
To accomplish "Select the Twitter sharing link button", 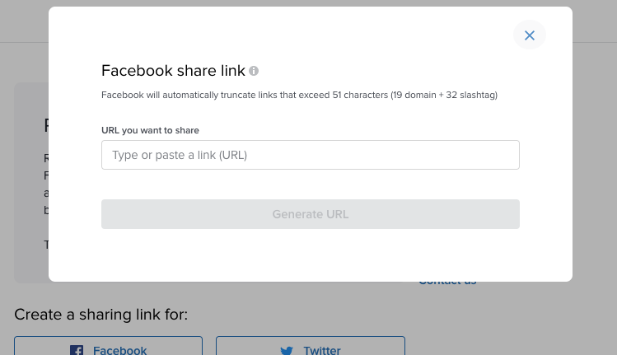I will pos(310,346).
